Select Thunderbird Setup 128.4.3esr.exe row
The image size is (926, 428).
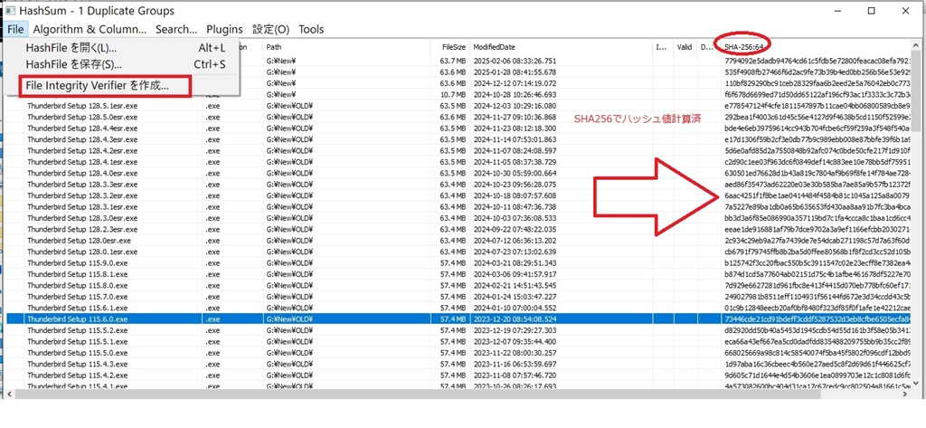tap(460, 139)
